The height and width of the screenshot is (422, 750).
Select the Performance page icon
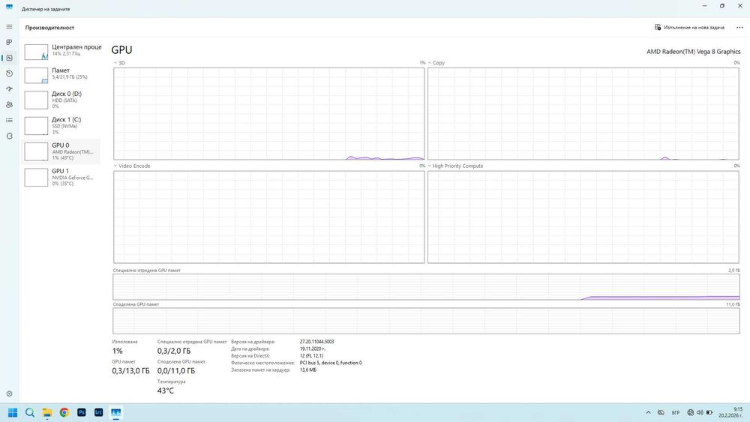9,58
